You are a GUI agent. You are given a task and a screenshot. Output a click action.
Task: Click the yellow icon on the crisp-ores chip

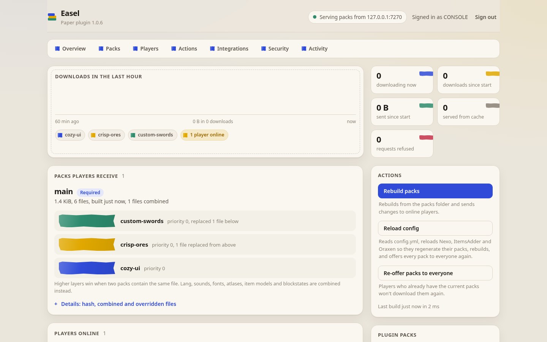click(x=93, y=135)
